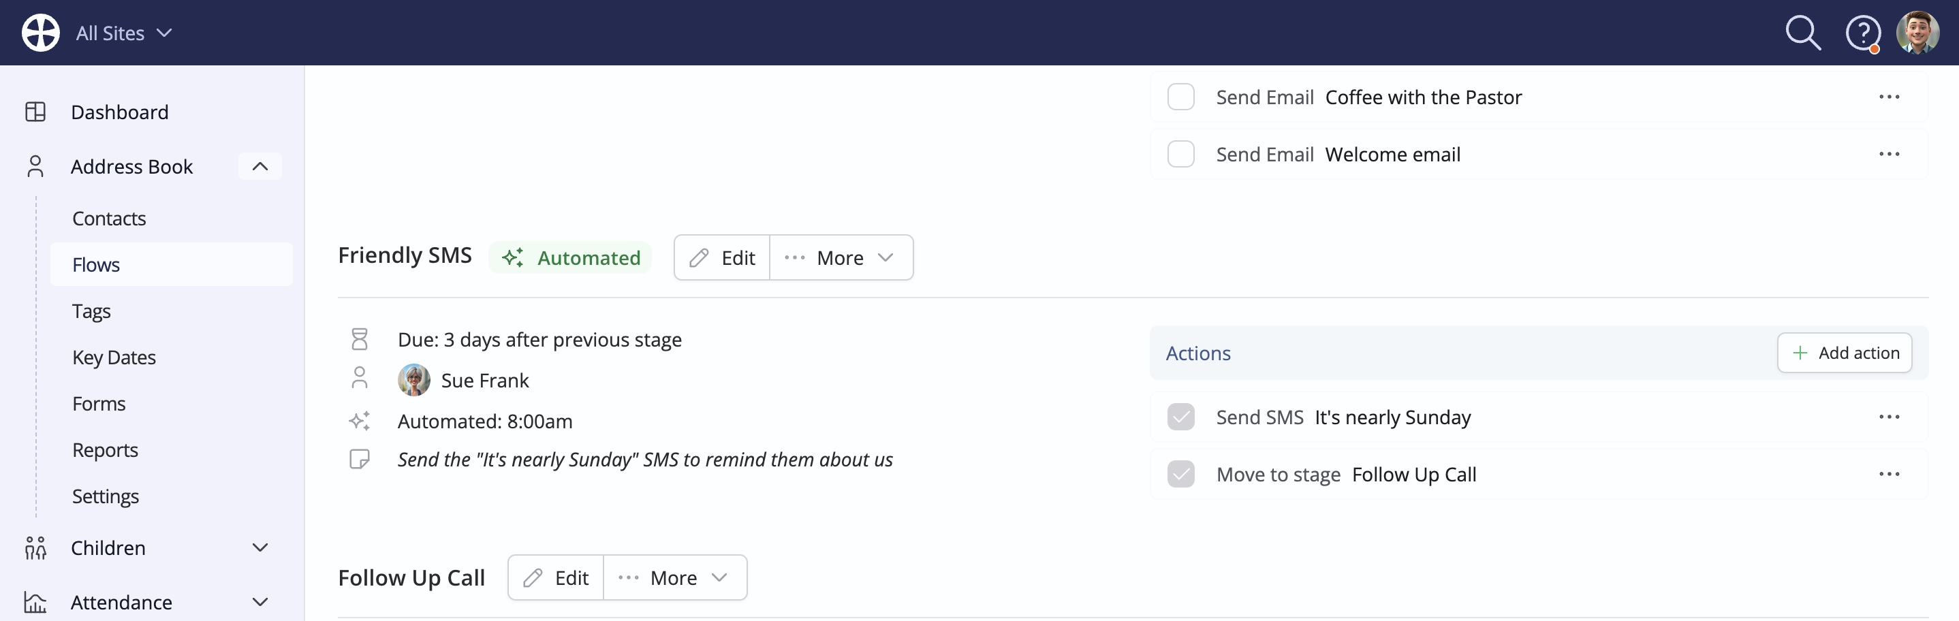Click the Dashboard grid icon

(35, 112)
